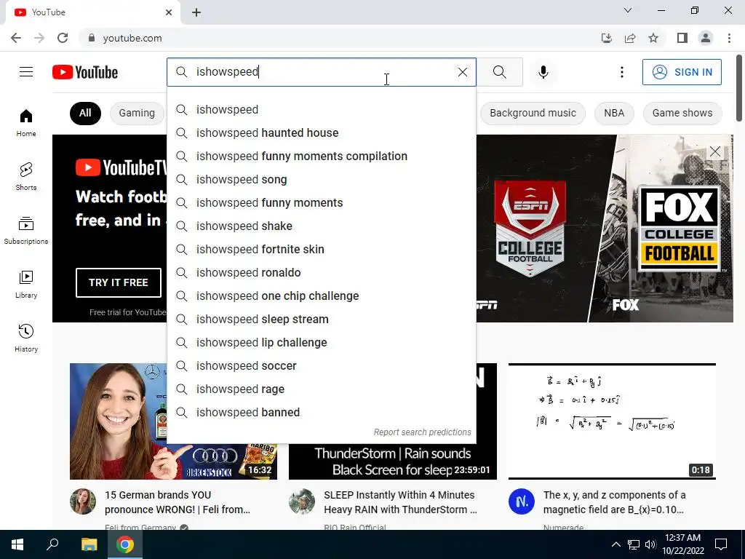Choose first suggestion 'ishowspeed'
Screen dimensions: 745x559
click(321, 109)
